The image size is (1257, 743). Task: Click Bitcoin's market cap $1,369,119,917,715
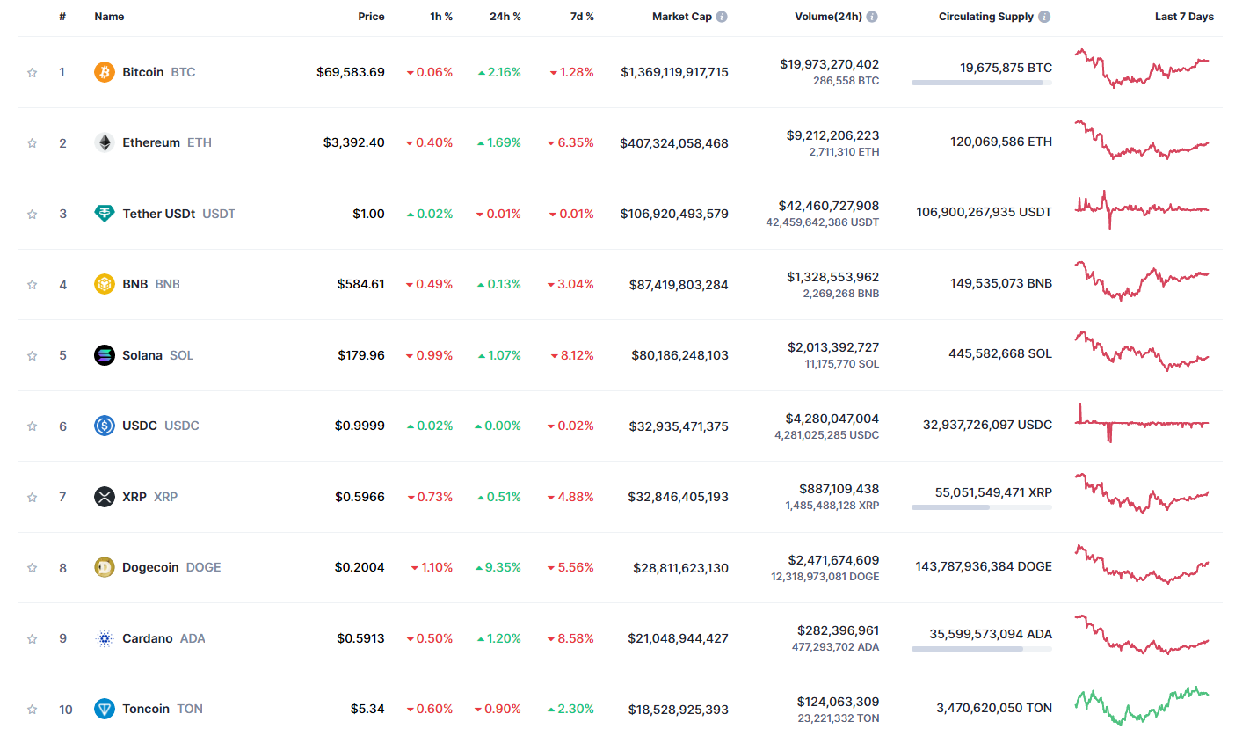coord(674,72)
